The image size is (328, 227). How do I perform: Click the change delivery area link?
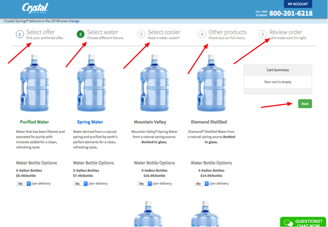pos(74,21)
